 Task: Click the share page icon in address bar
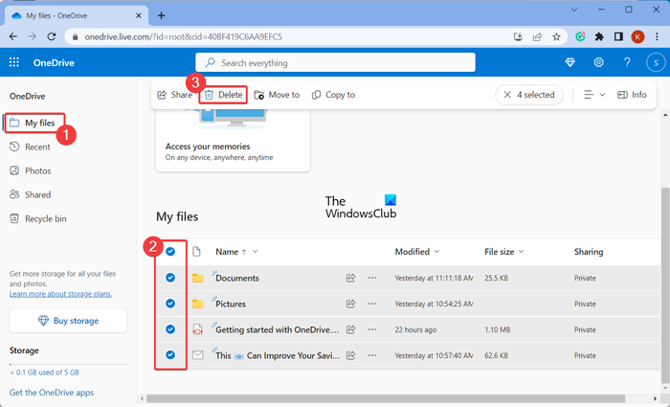tap(538, 36)
